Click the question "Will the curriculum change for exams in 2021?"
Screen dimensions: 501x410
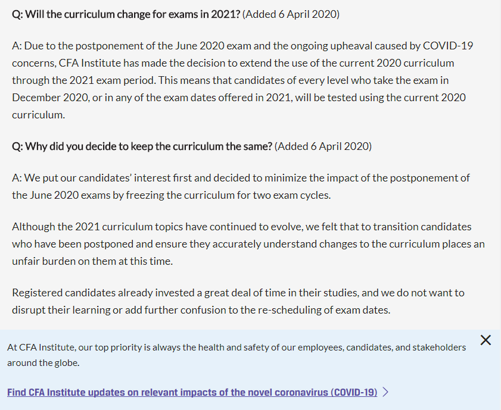click(x=126, y=14)
